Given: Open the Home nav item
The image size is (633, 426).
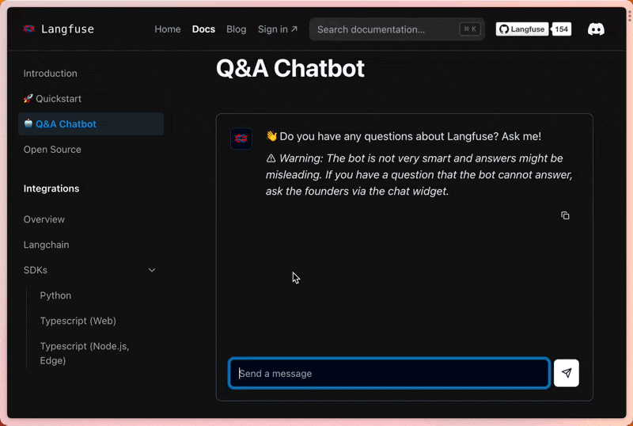Looking at the screenshot, I should point(168,29).
